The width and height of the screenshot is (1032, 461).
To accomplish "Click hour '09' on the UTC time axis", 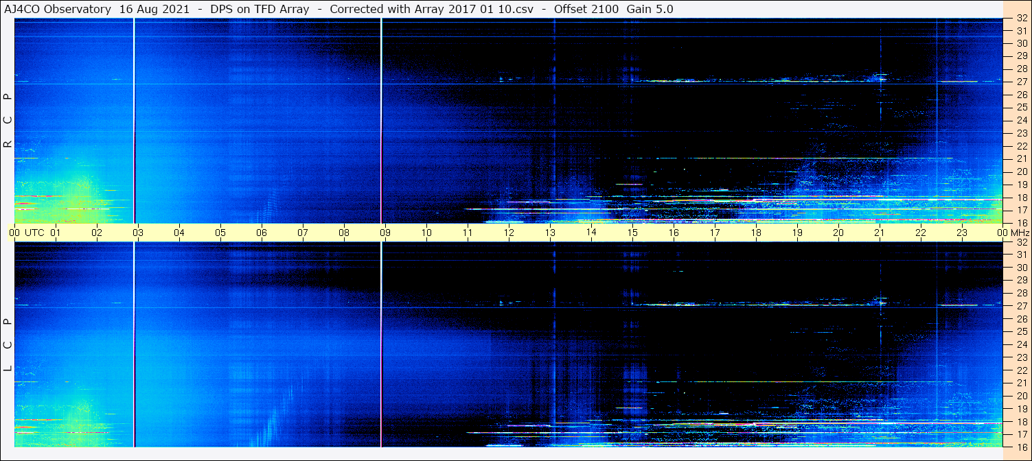I will point(385,233).
